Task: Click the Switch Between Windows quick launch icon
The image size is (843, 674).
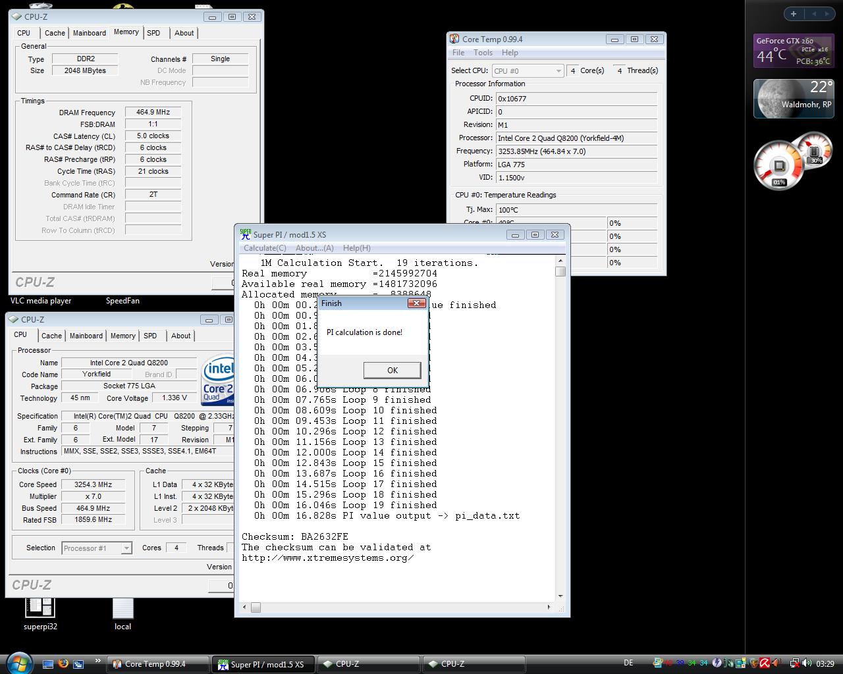Action: click(x=78, y=663)
